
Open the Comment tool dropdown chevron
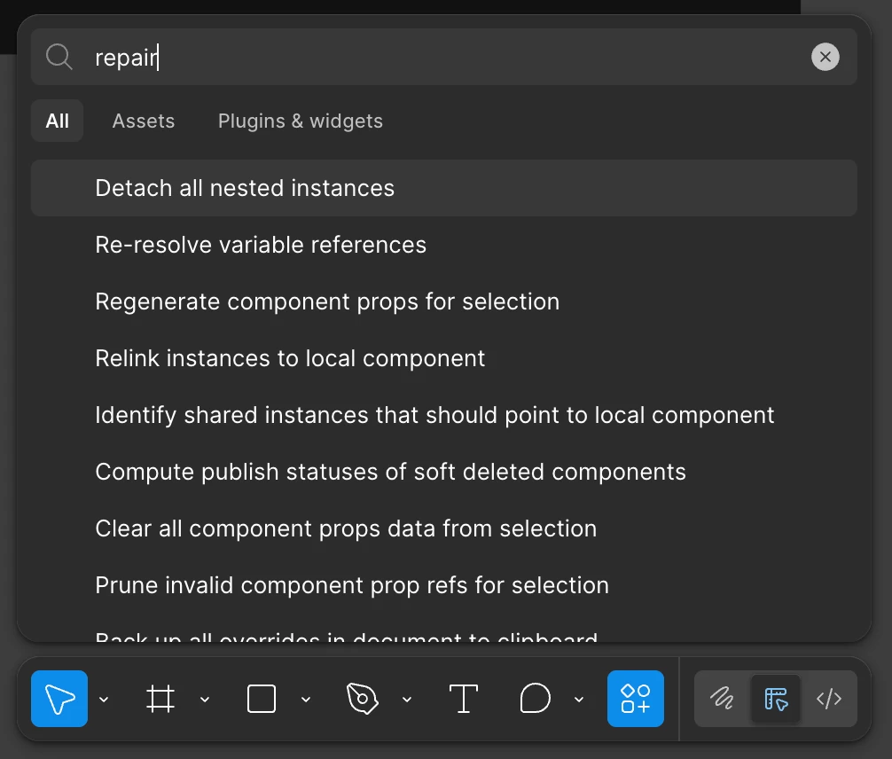578,700
